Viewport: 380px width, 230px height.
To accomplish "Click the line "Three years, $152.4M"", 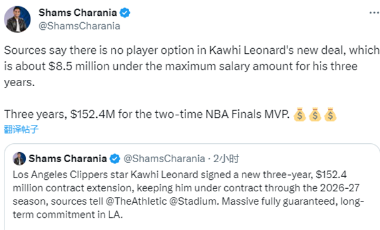I will point(60,114).
